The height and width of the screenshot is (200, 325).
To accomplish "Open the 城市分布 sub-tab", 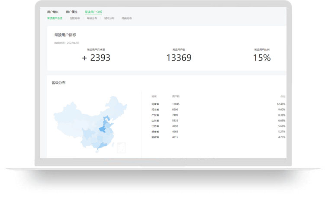I will 109,19.
